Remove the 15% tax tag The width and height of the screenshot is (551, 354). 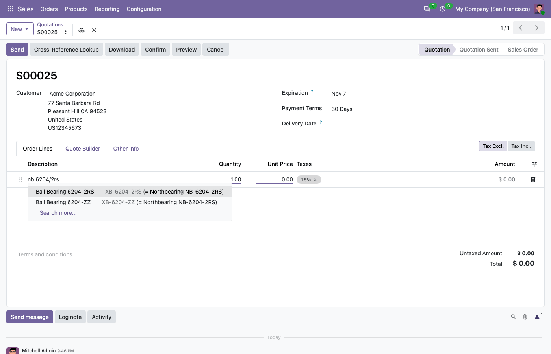[x=315, y=180]
